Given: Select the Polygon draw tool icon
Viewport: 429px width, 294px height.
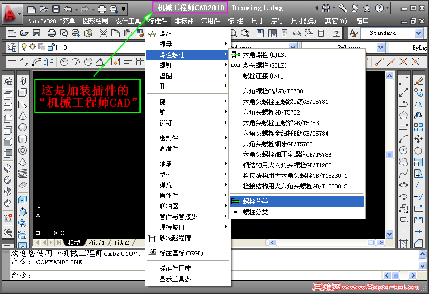Looking at the screenshot, I should (x=404, y=116).
